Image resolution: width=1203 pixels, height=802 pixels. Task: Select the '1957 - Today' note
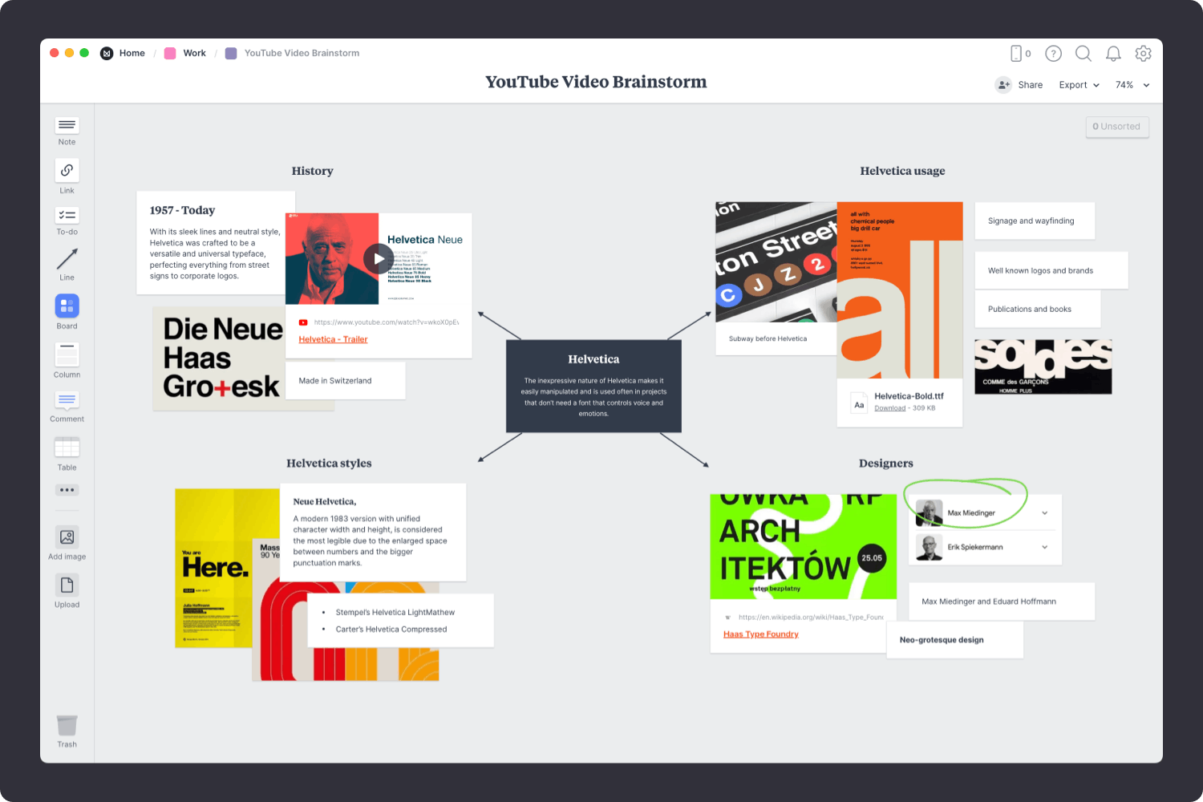(216, 243)
